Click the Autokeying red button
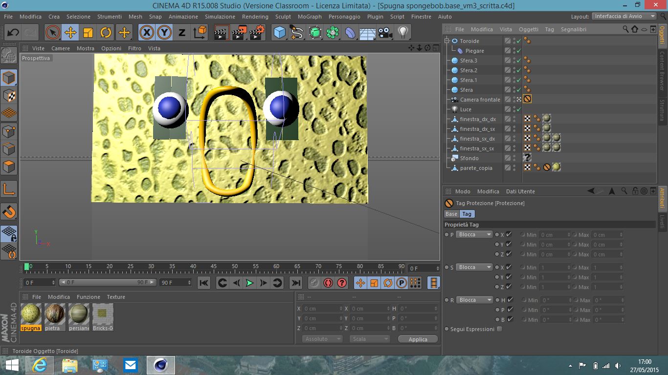The height and width of the screenshot is (375, 668). click(x=328, y=283)
